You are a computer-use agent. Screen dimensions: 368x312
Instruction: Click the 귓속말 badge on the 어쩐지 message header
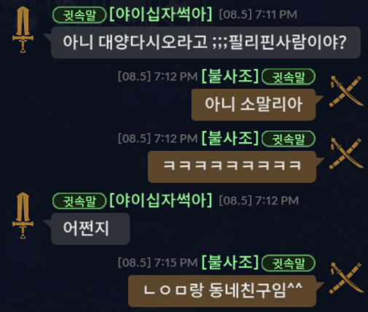79,201
